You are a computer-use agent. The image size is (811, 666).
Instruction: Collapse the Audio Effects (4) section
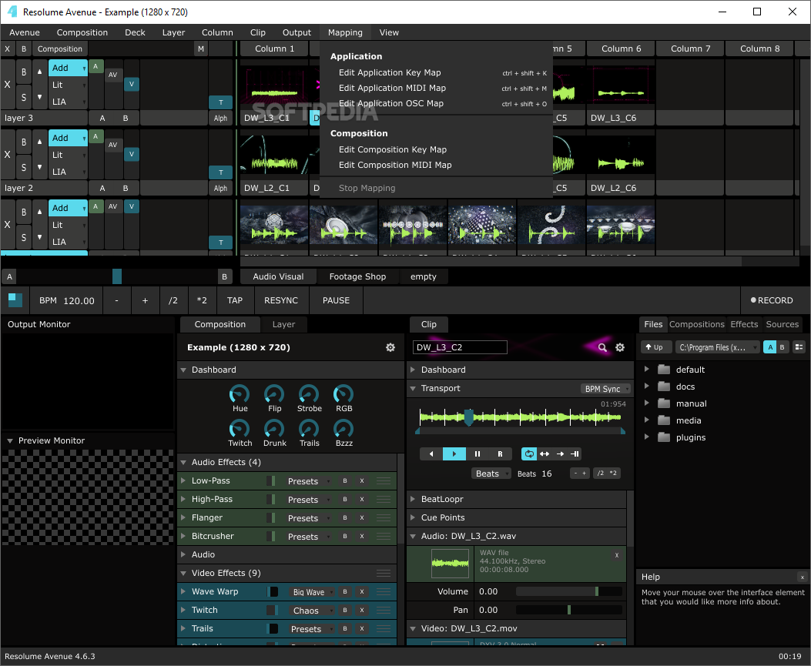pyautogui.click(x=183, y=462)
